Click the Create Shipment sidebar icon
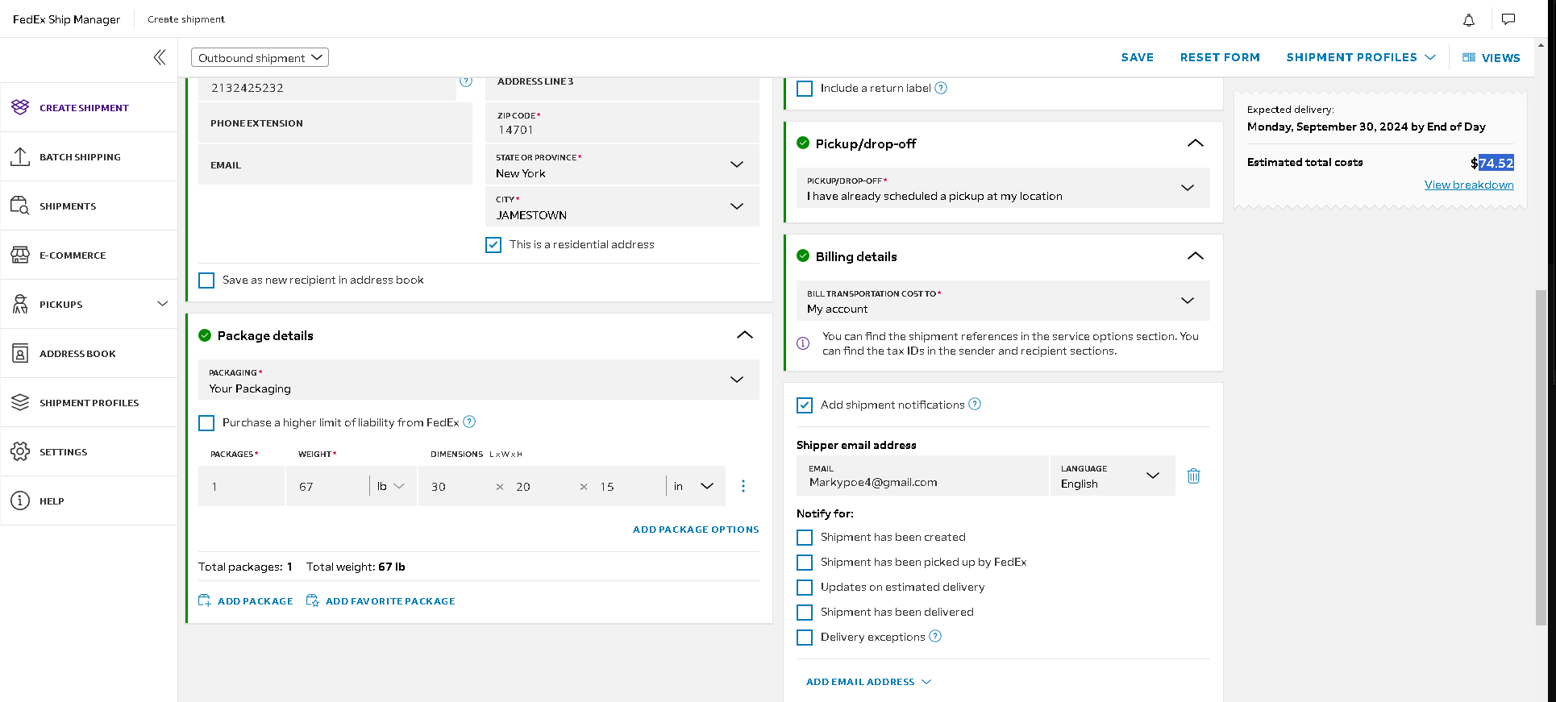Viewport: 1556px width, 702px height. tap(20, 107)
